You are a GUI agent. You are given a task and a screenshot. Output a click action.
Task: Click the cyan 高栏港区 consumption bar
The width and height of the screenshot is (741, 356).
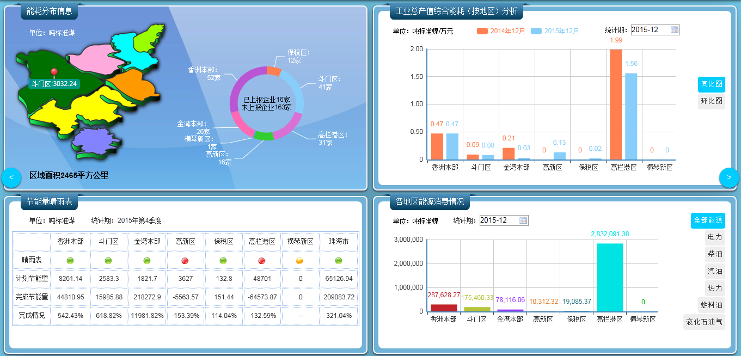click(609, 277)
